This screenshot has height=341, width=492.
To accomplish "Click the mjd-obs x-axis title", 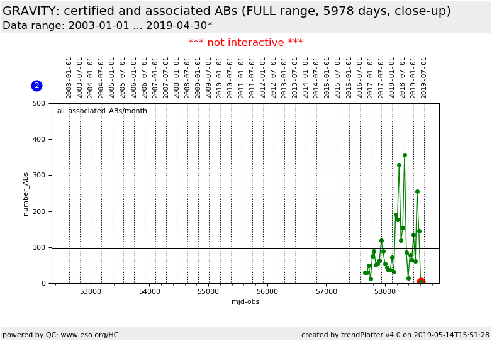I will point(245,302).
